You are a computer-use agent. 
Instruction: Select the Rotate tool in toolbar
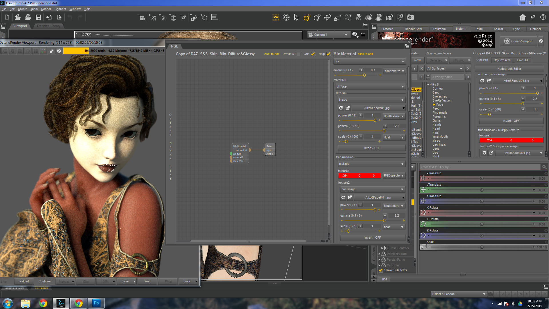(x=317, y=18)
